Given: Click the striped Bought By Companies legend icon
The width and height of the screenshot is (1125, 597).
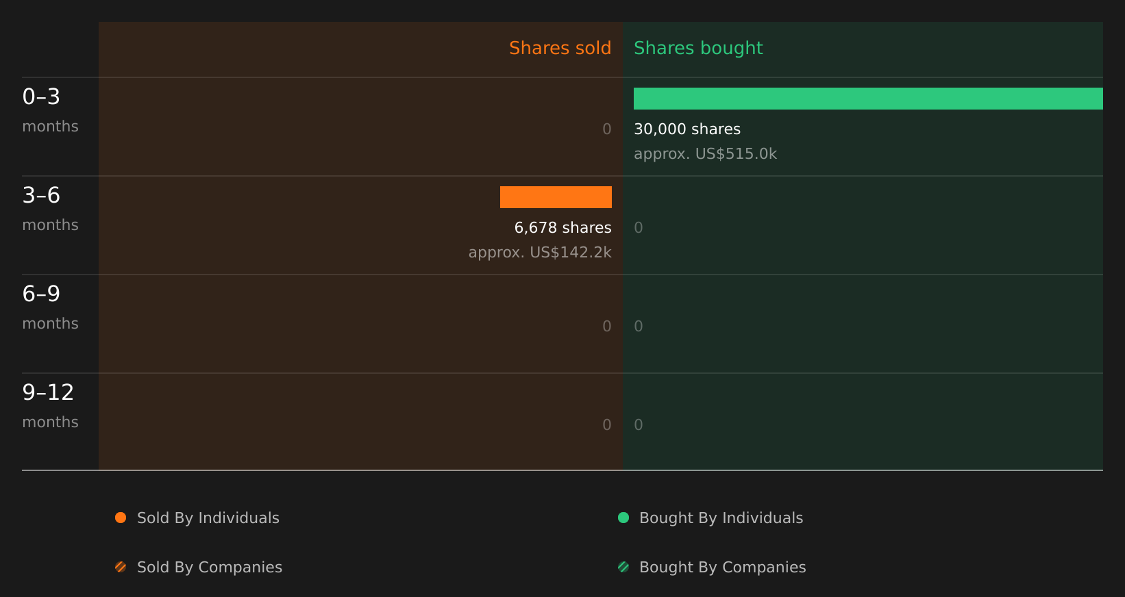Looking at the screenshot, I should 623,567.
